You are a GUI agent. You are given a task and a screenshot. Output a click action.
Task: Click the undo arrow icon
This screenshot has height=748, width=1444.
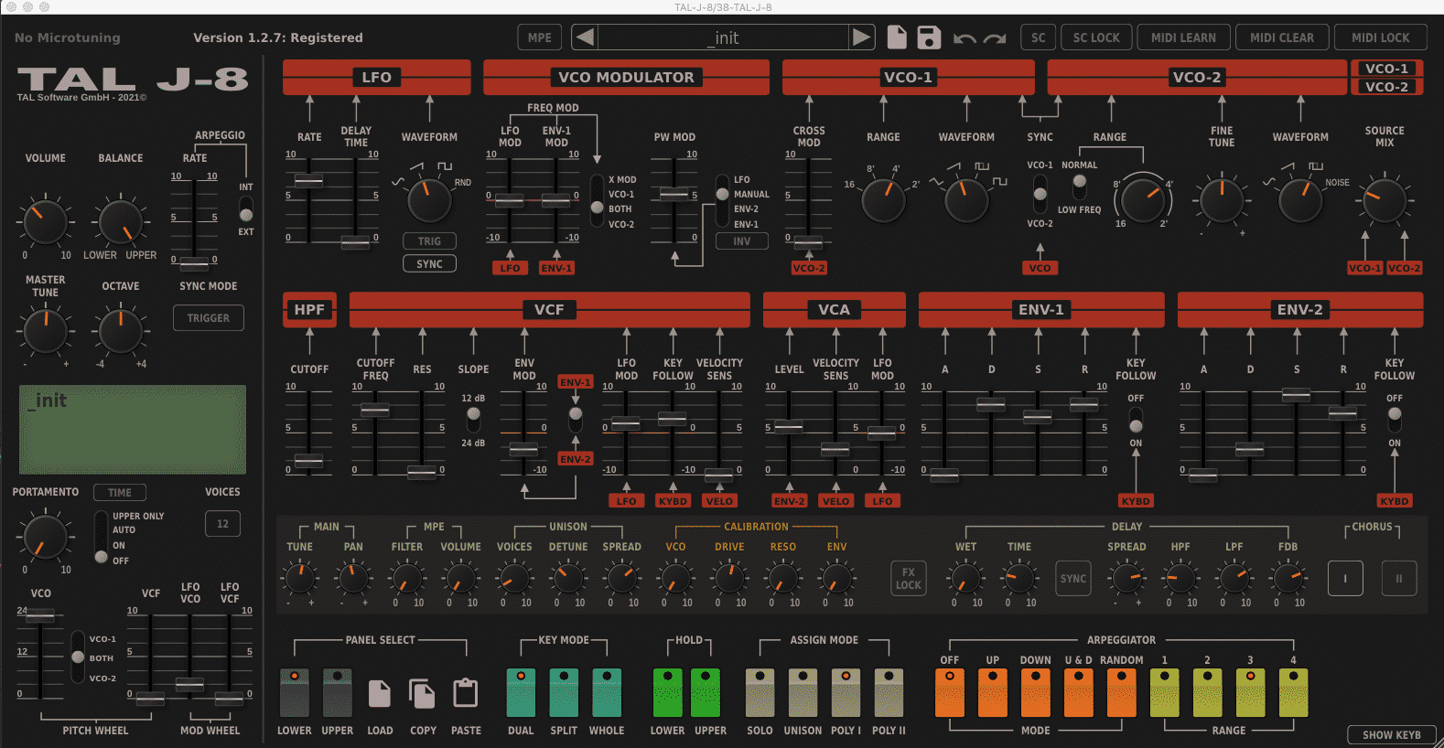click(964, 38)
